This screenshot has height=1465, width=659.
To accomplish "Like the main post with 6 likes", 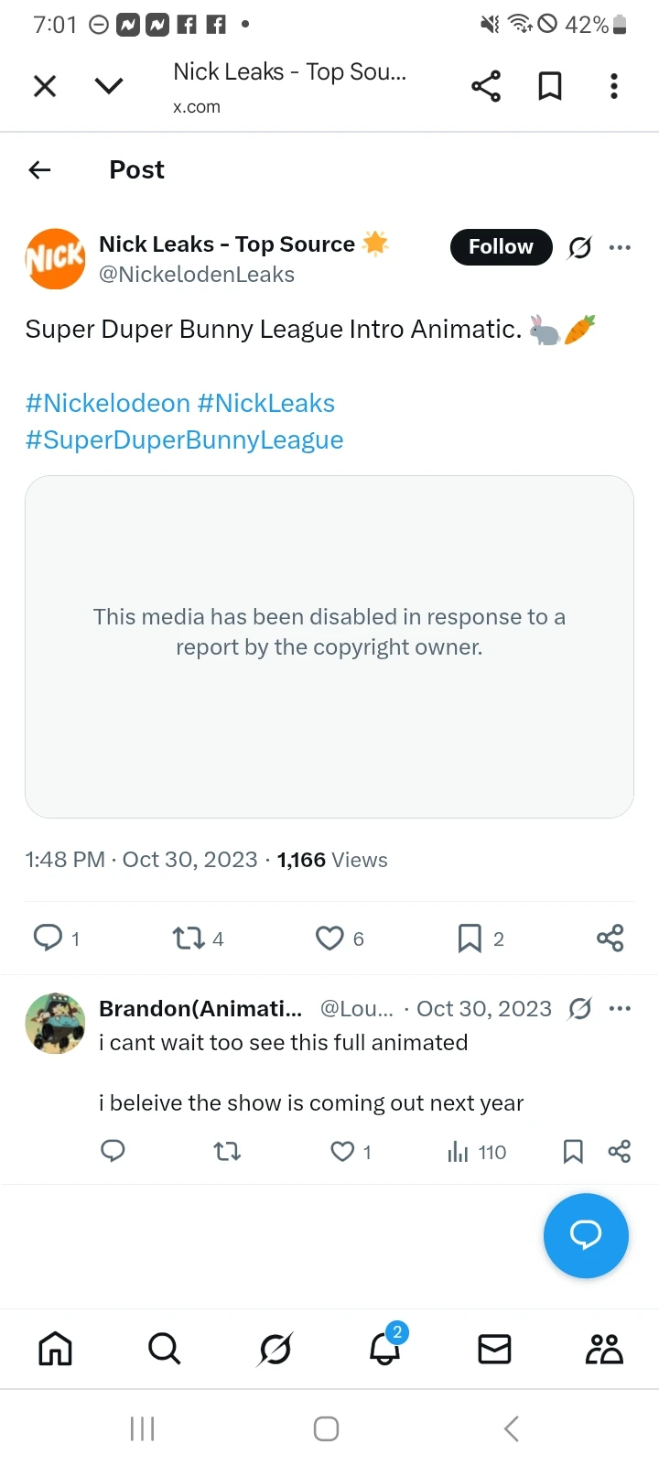I will (x=329, y=939).
